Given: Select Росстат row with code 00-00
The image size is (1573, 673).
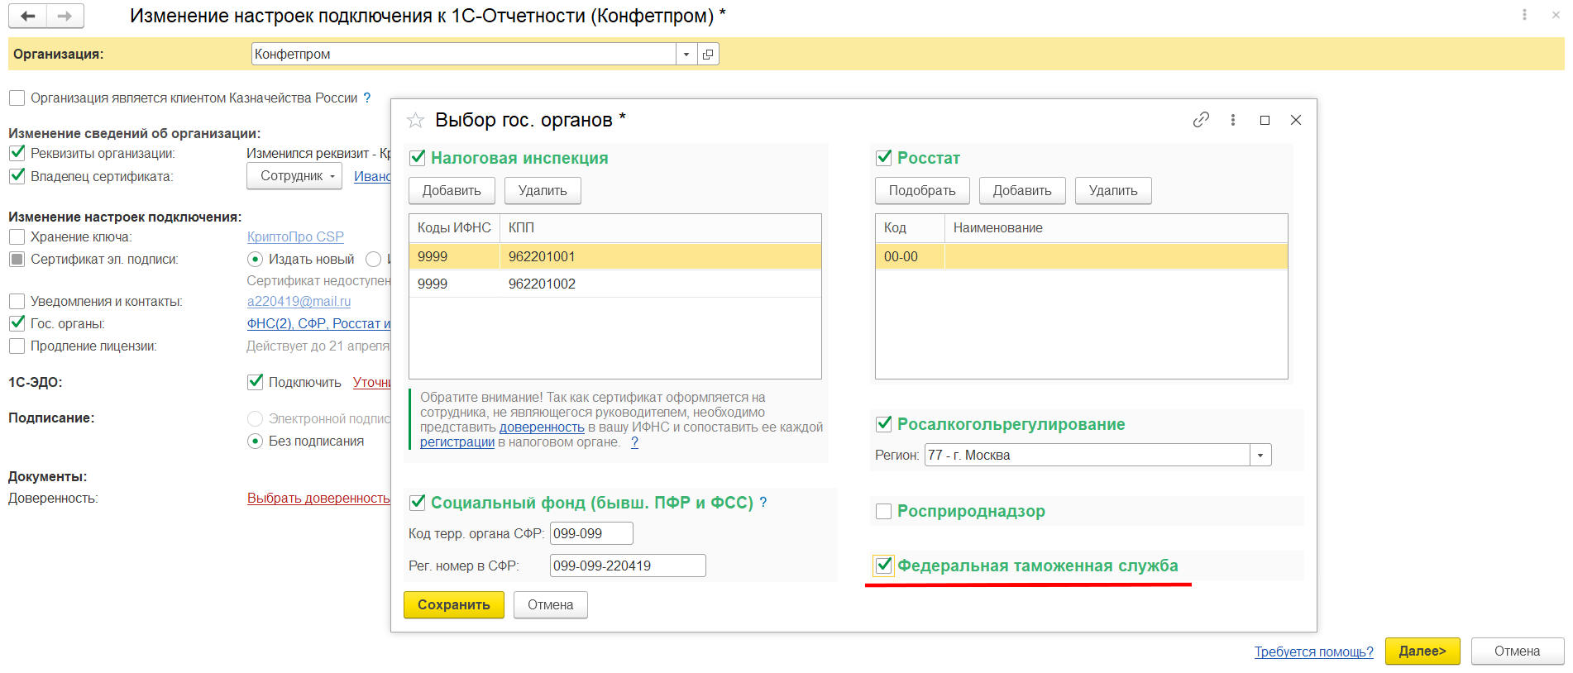Looking at the screenshot, I should 1081,256.
